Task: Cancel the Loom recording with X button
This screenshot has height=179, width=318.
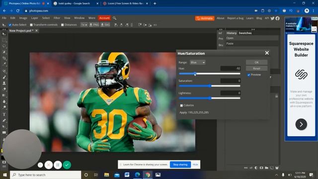Action: [49, 165]
